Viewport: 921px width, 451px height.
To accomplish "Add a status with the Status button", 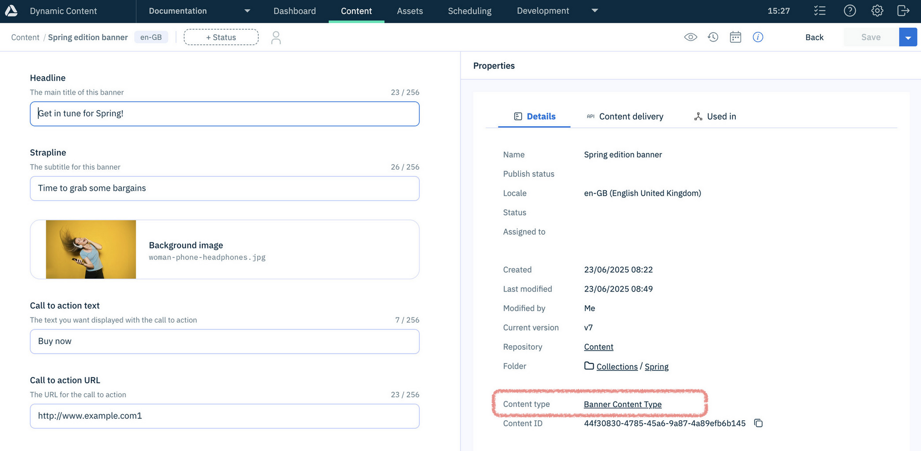I will 221,37.
